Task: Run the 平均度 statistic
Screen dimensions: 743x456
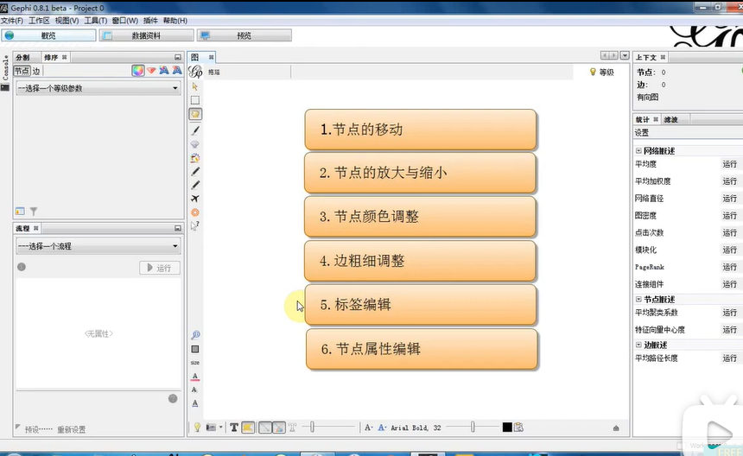Action: (729, 164)
